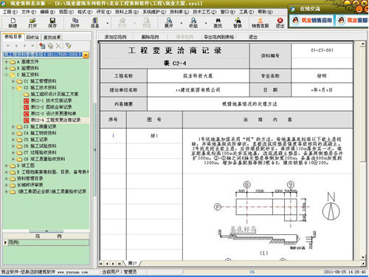
Task: Click 退出 in the example toolbar
Action: click(252, 37)
